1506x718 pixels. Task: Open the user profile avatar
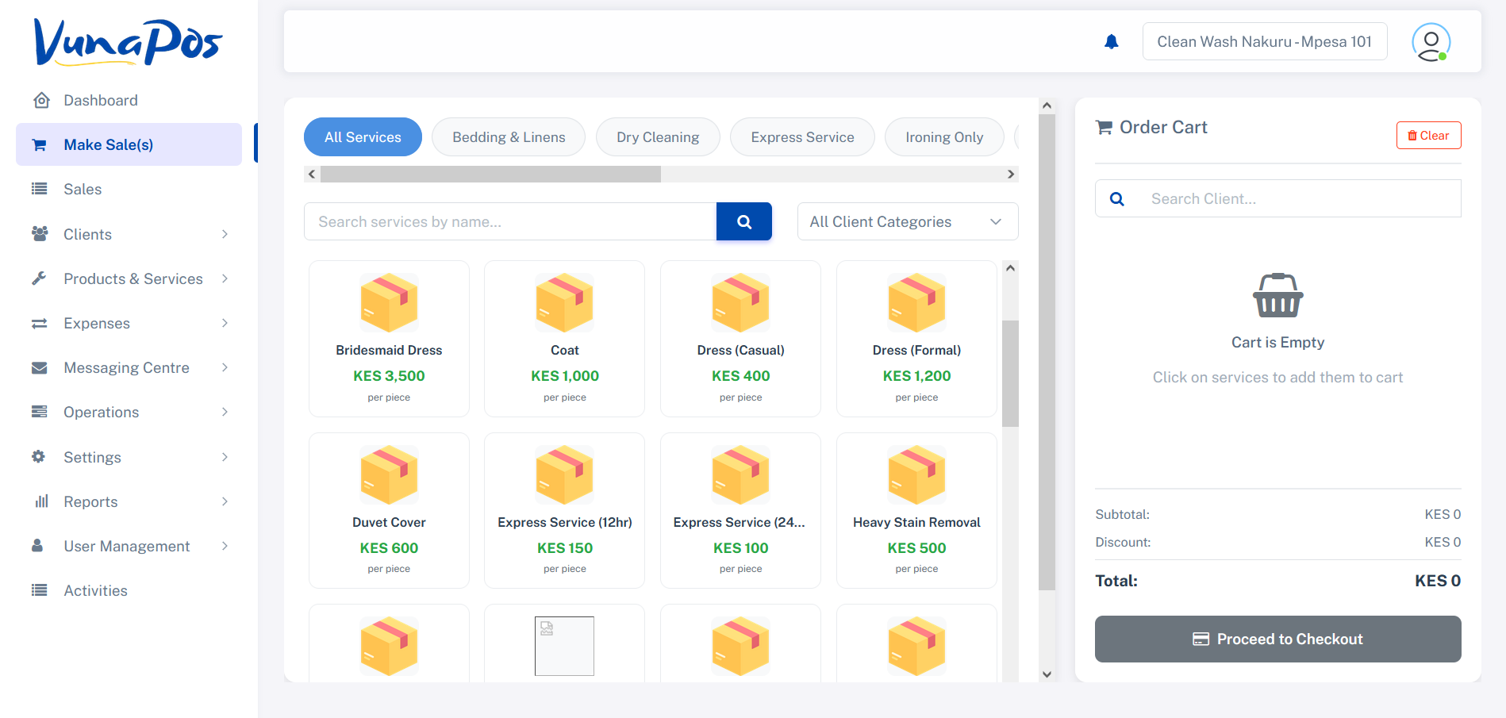coord(1431,42)
